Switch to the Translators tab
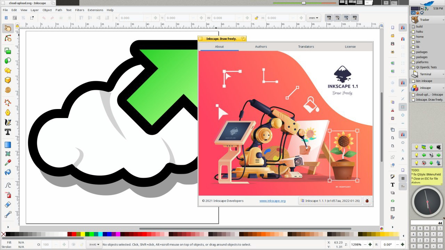445x250 pixels. coord(306,47)
